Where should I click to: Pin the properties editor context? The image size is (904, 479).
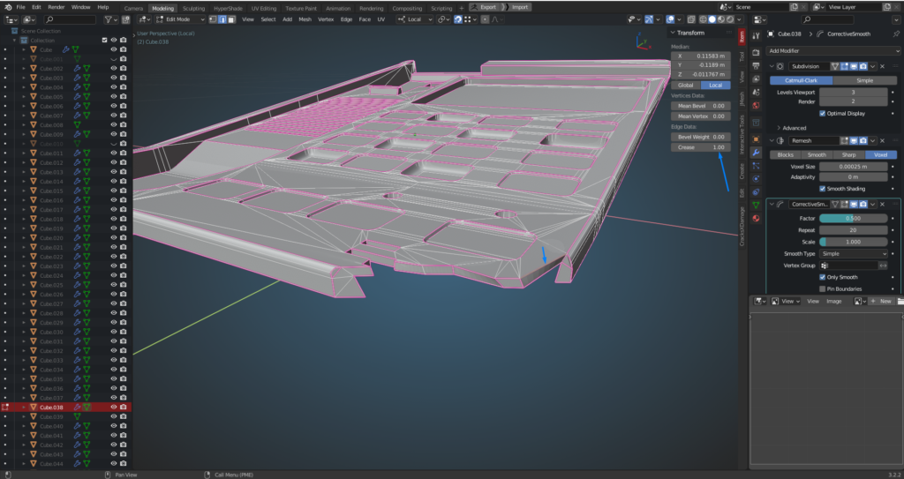coord(897,34)
